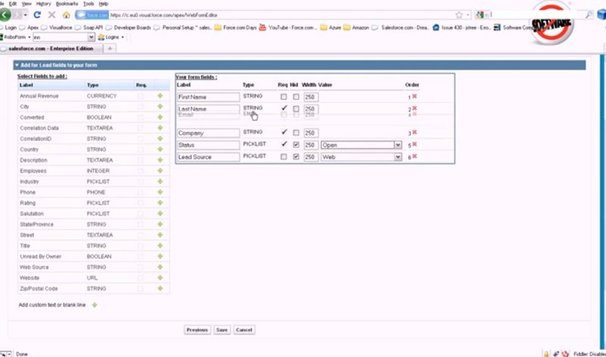Open the History menu
This screenshot has width=606, height=357.
click(43, 4)
